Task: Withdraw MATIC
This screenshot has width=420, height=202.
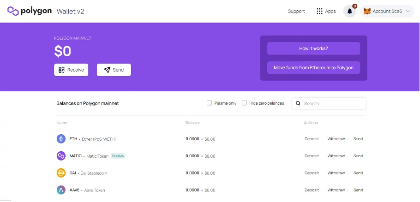Action: pyautogui.click(x=336, y=156)
